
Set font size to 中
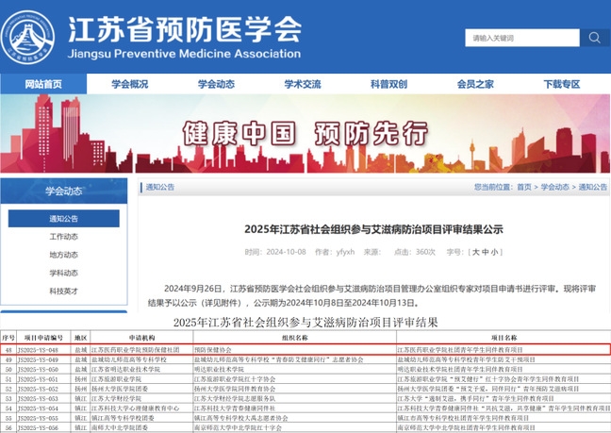(x=486, y=252)
